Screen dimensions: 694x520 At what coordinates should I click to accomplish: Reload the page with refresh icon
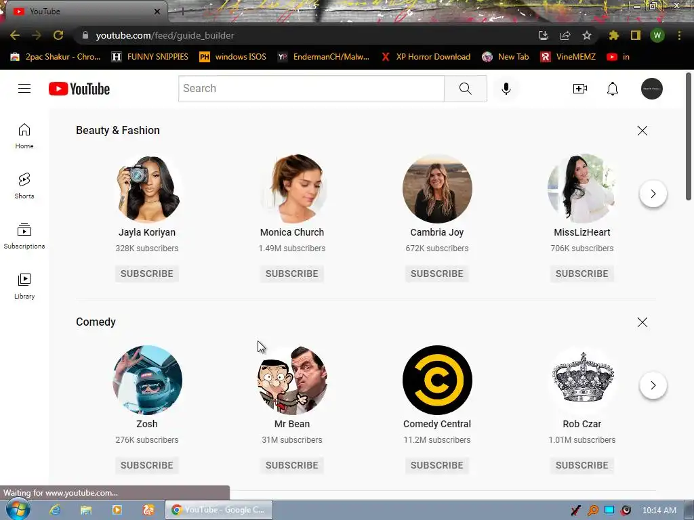[58, 35]
